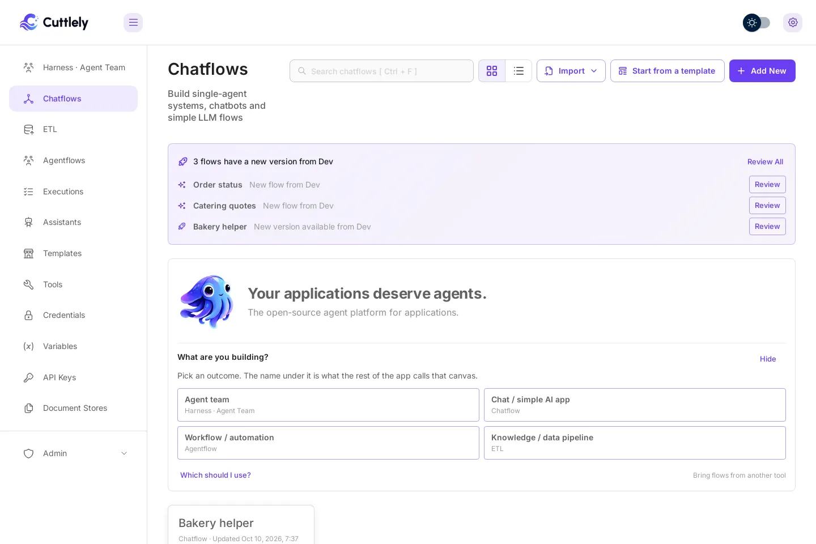Click the Executions sidebar icon
The image size is (816, 544).
(28, 192)
